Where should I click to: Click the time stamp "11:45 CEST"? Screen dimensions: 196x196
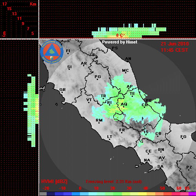pyautogui.click(x=174, y=50)
